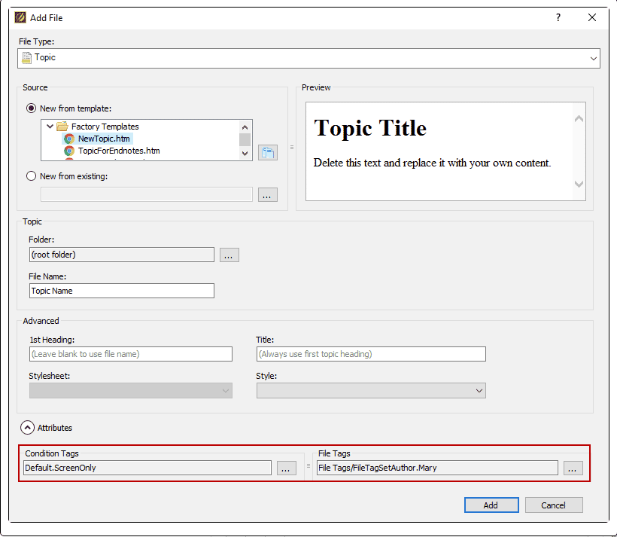
Task: Click the splitter grip beside Source panel
Action: pos(292,148)
